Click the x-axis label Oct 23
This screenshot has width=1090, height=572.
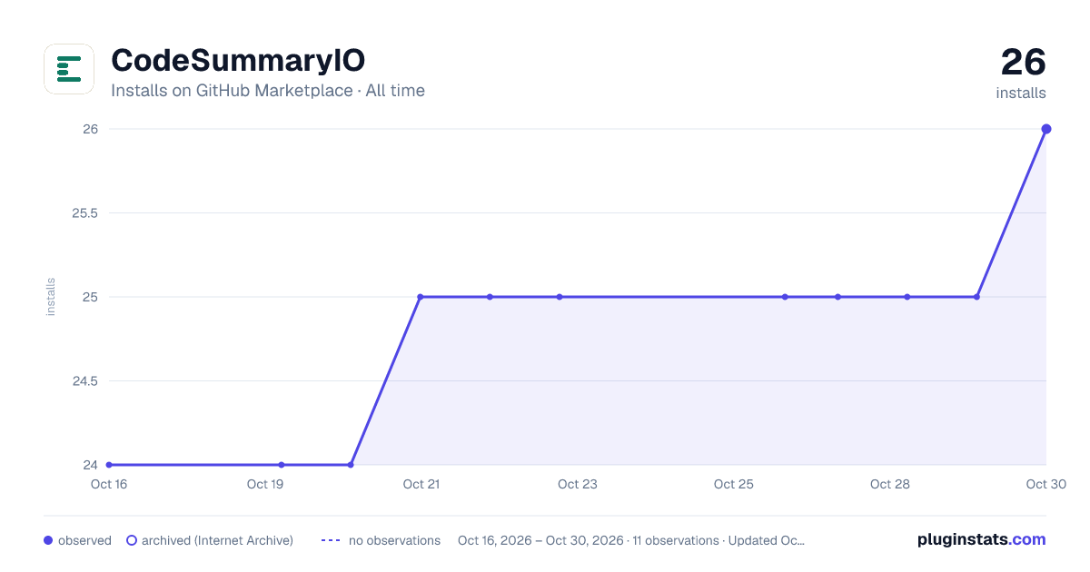pos(578,484)
